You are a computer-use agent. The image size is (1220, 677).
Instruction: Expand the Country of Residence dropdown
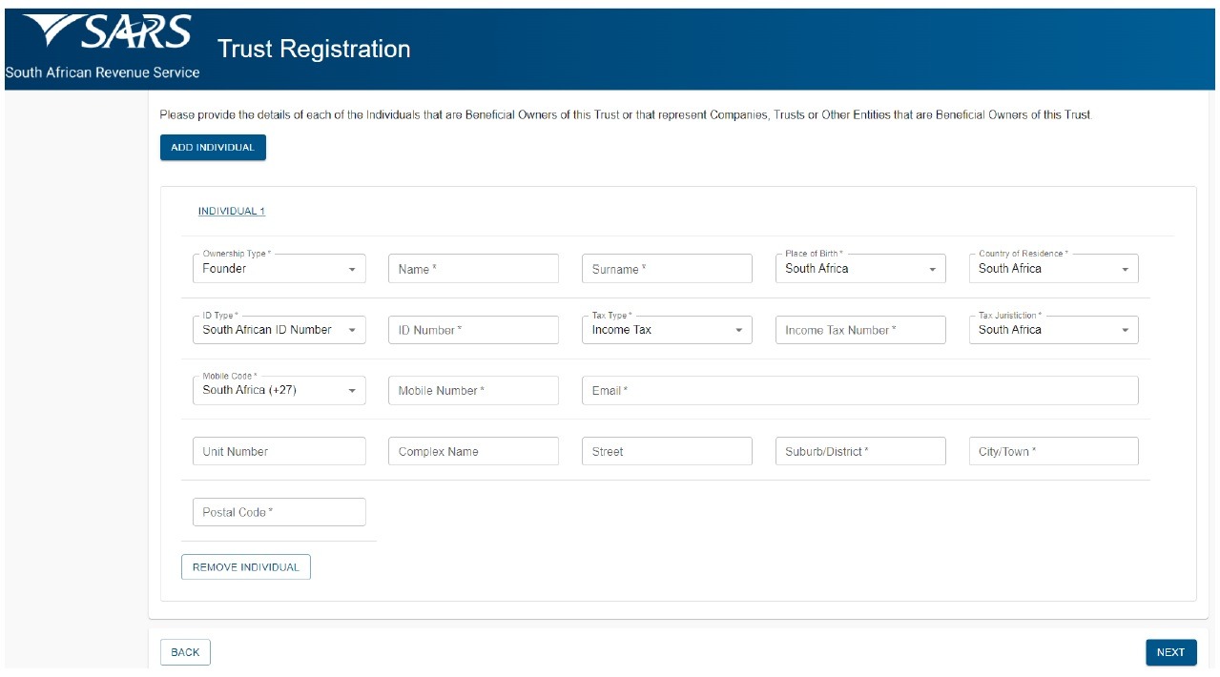point(1053,269)
